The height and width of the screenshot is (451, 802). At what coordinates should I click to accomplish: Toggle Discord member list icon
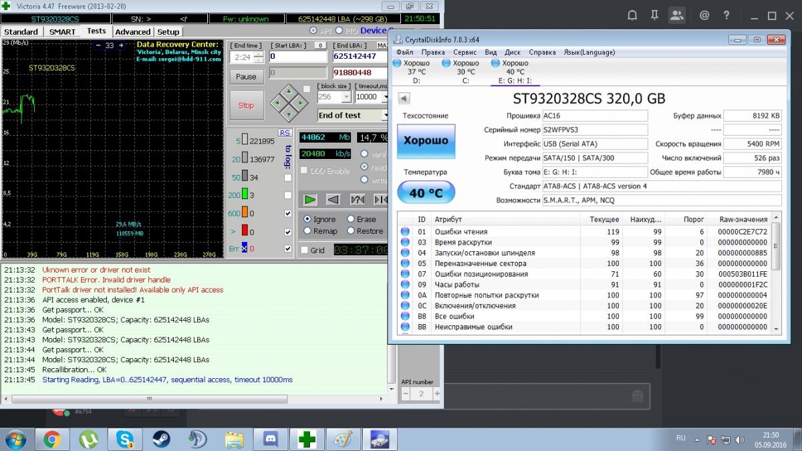pyautogui.click(x=677, y=15)
